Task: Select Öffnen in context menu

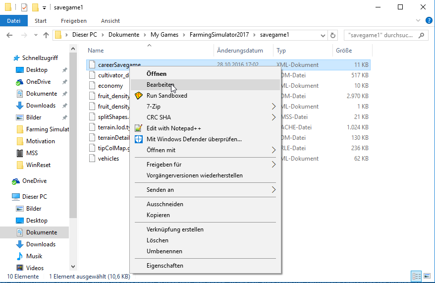Action: pos(205,74)
